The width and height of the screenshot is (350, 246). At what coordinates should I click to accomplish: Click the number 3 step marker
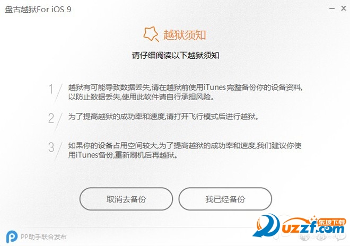pyautogui.click(x=51, y=147)
